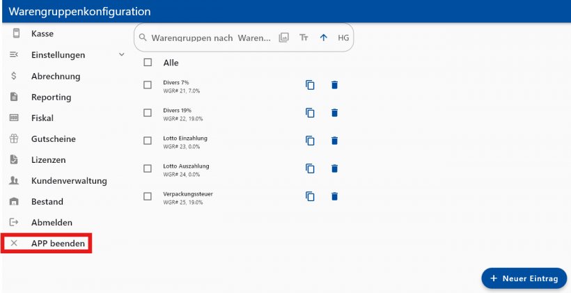Click the Reporting document icon
The width and height of the screenshot is (571, 293).
[x=14, y=97]
